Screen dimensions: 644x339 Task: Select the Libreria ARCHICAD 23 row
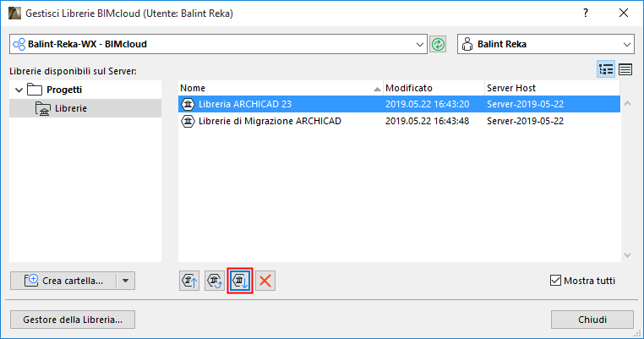pos(399,104)
